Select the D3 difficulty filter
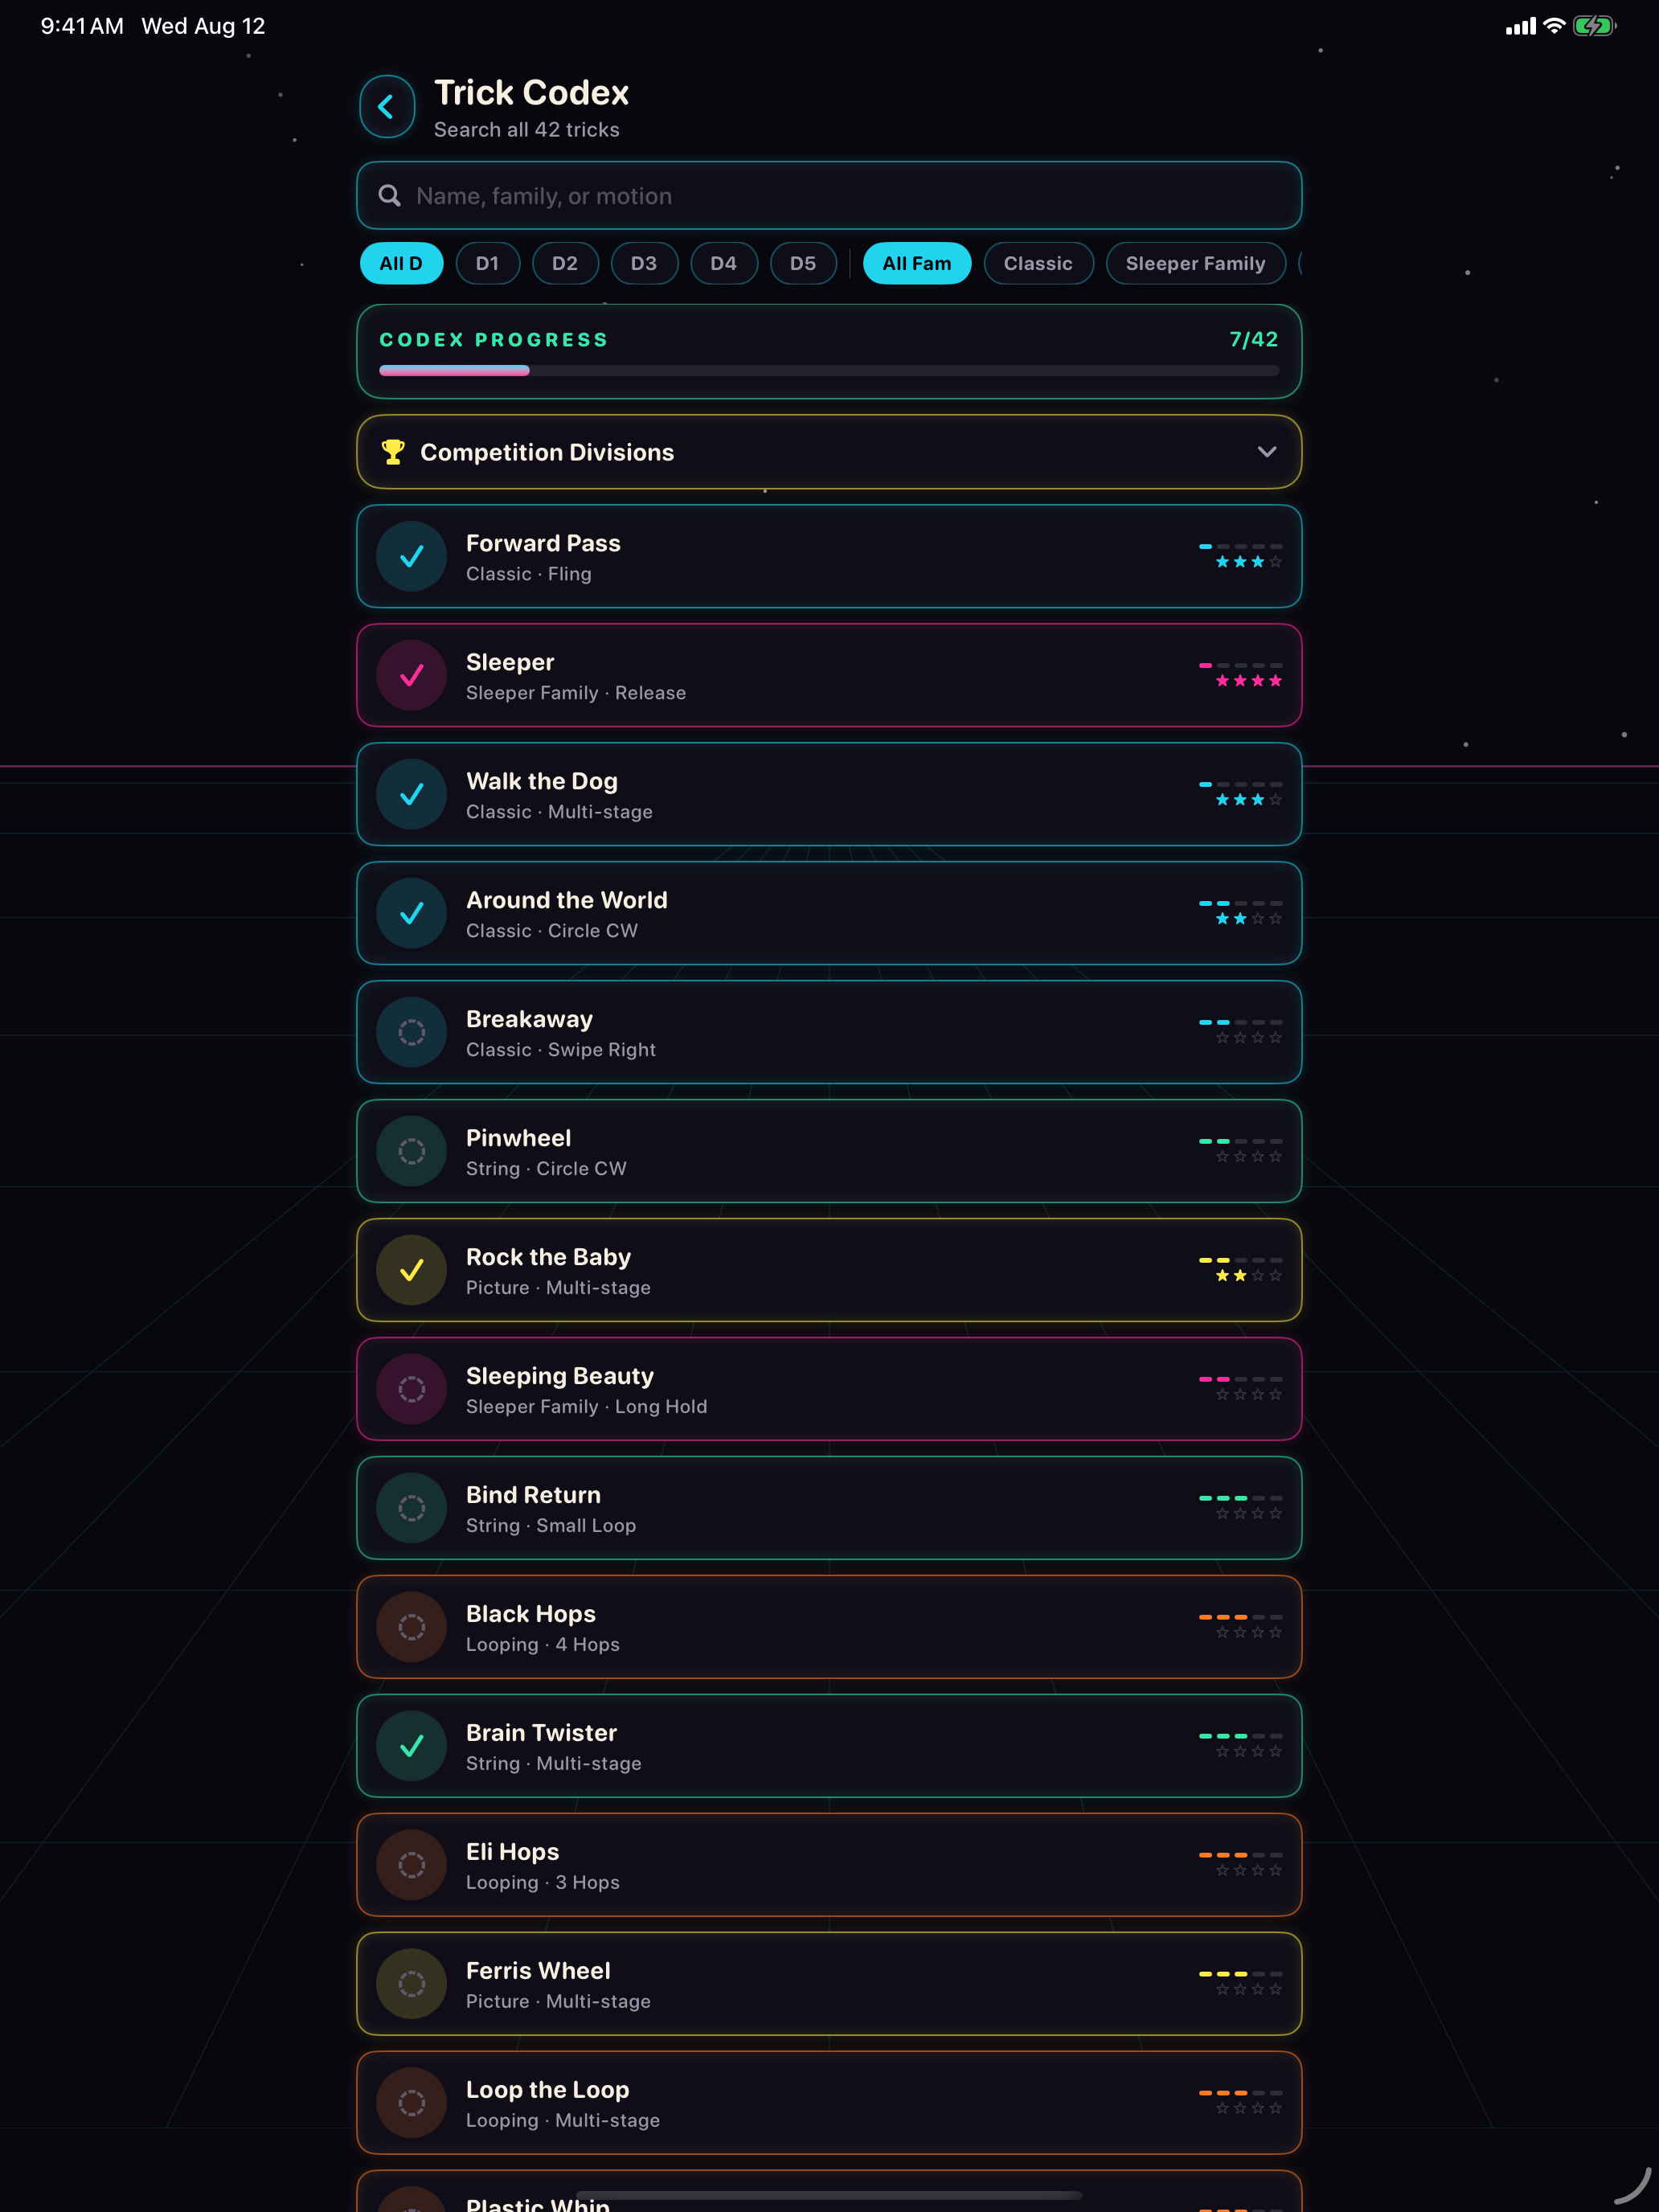 644,264
